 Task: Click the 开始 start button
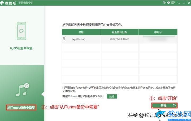pos(164,105)
